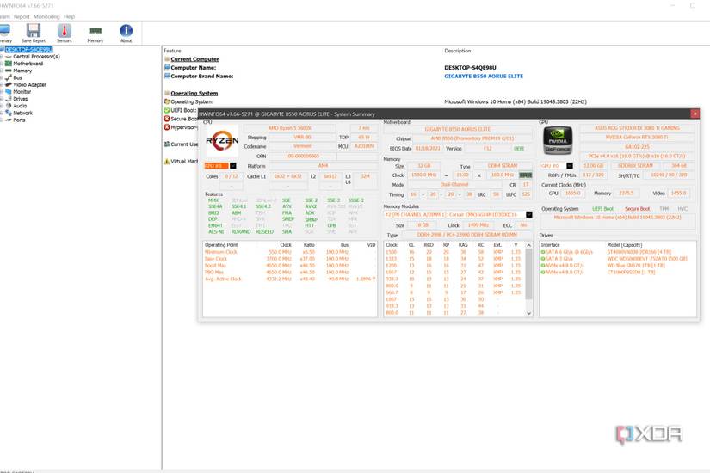This screenshot has height=473, width=710.
Task: Expand the Network tree node
Action: pos(2,114)
